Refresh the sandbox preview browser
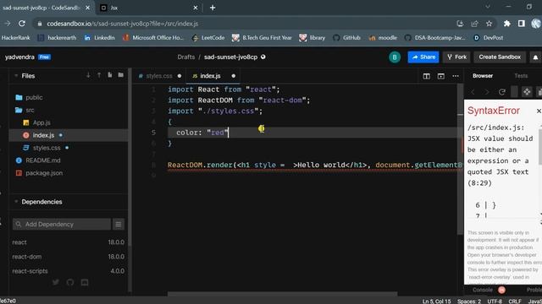 pyautogui.click(x=502, y=92)
